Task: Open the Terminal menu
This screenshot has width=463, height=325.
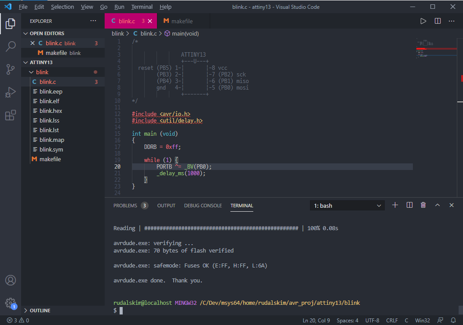Action: (142, 7)
